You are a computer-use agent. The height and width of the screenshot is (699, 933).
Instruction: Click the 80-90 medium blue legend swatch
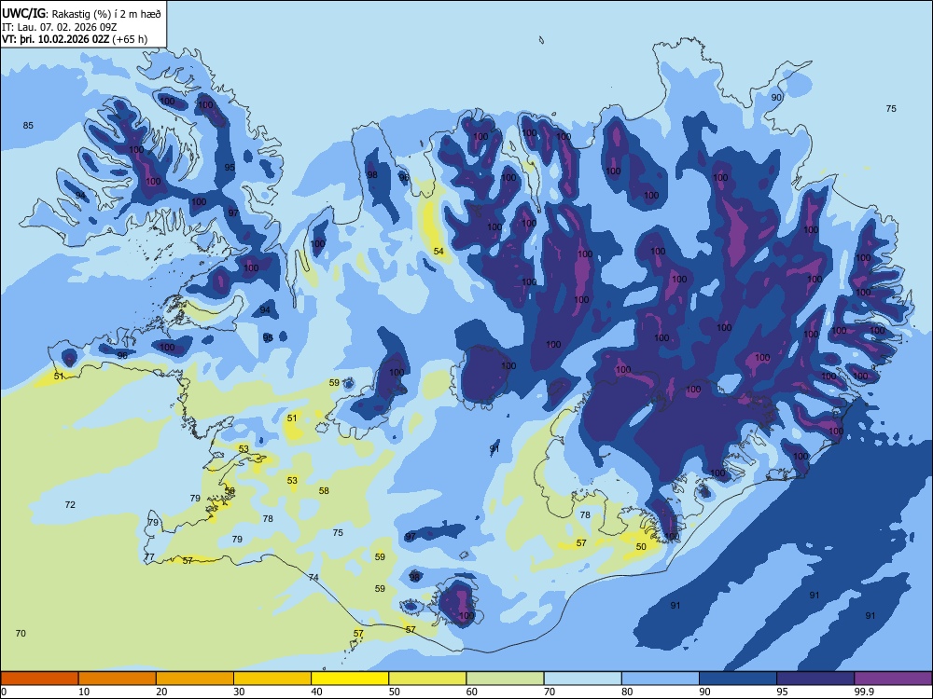coord(661,678)
